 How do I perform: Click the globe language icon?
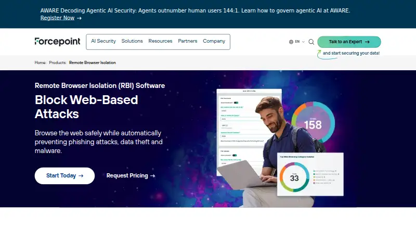click(x=291, y=42)
